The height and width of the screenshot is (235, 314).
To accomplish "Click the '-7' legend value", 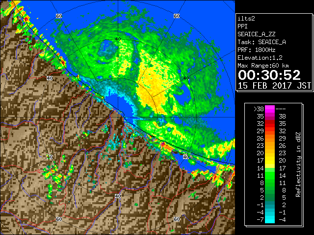I will [260, 220].
